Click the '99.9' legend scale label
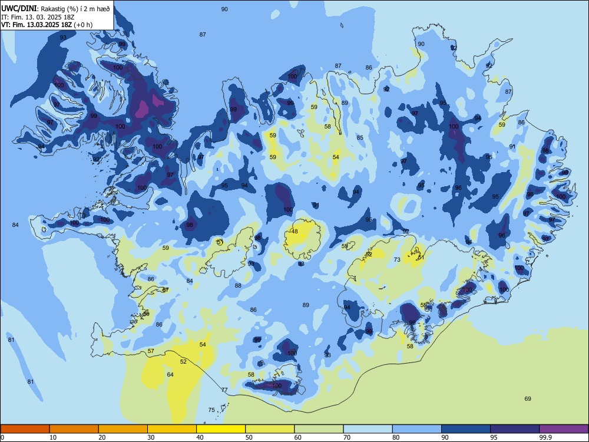The image size is (589, 442). coord(545,437)
